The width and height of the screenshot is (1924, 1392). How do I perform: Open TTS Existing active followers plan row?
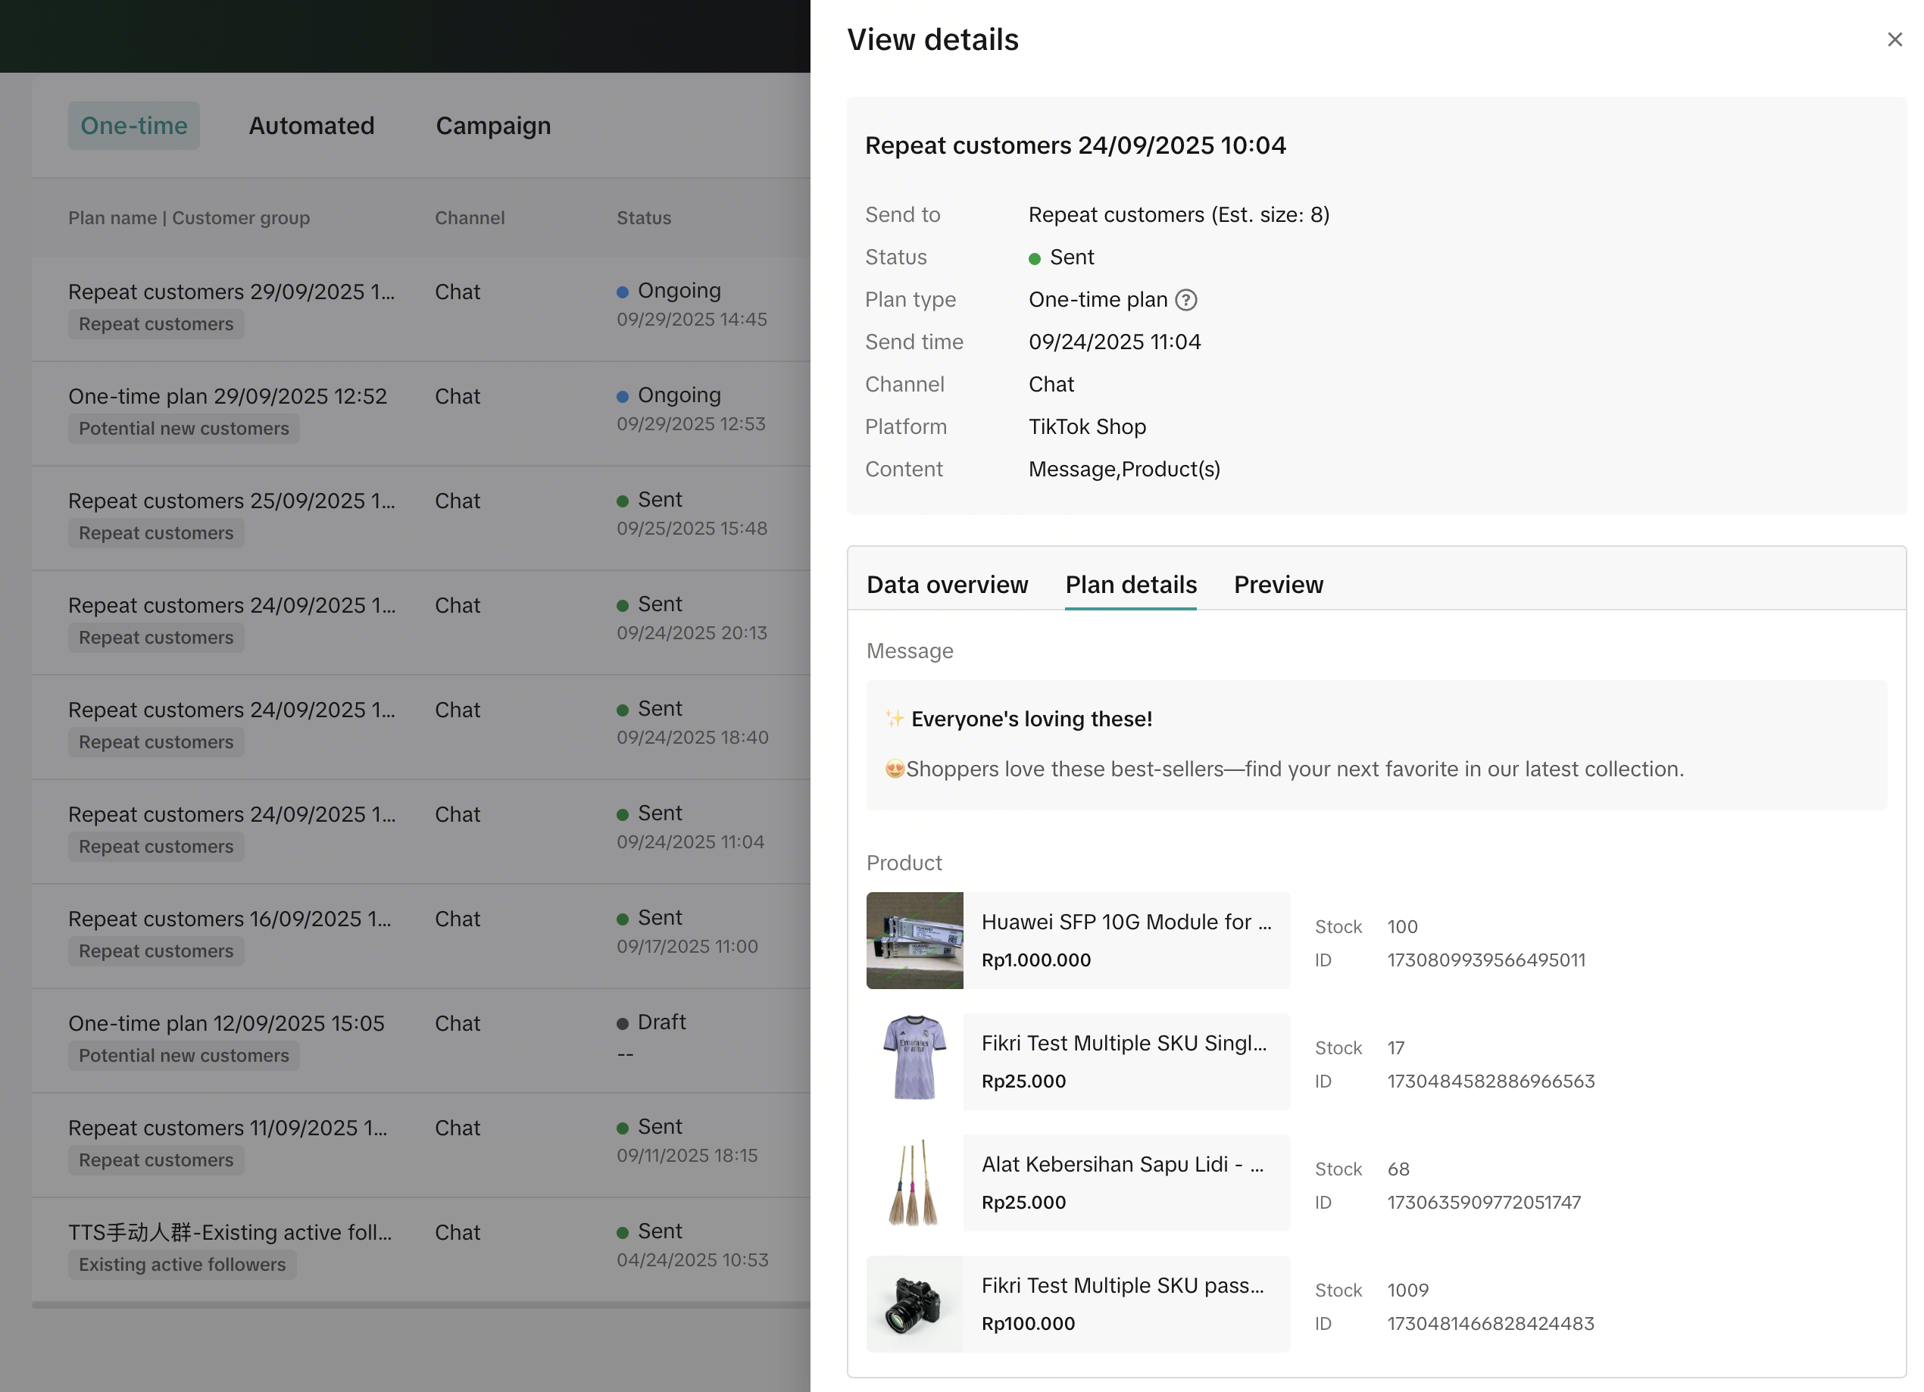tap(229, 1231)
